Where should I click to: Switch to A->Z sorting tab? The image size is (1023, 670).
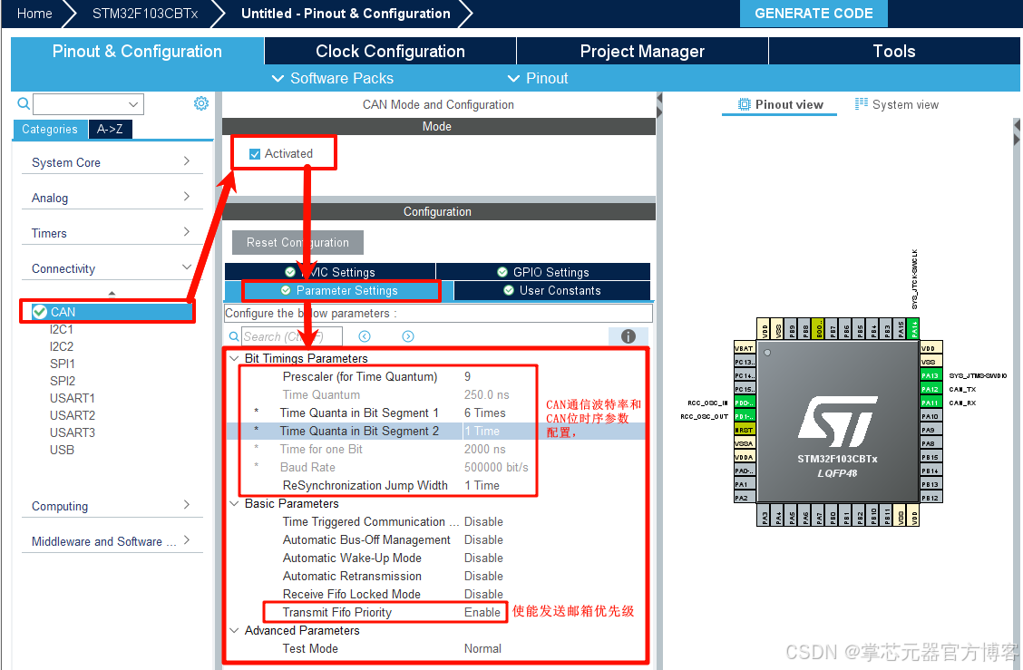pos(110,129)
